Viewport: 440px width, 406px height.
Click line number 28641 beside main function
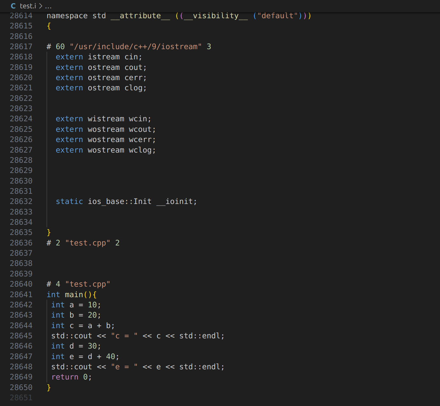21,294
